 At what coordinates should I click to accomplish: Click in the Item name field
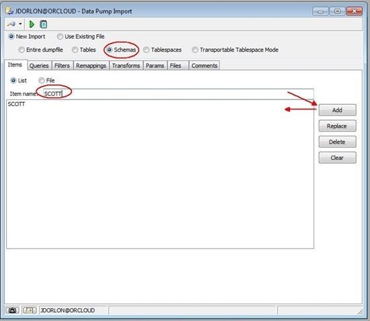(178, 94)
